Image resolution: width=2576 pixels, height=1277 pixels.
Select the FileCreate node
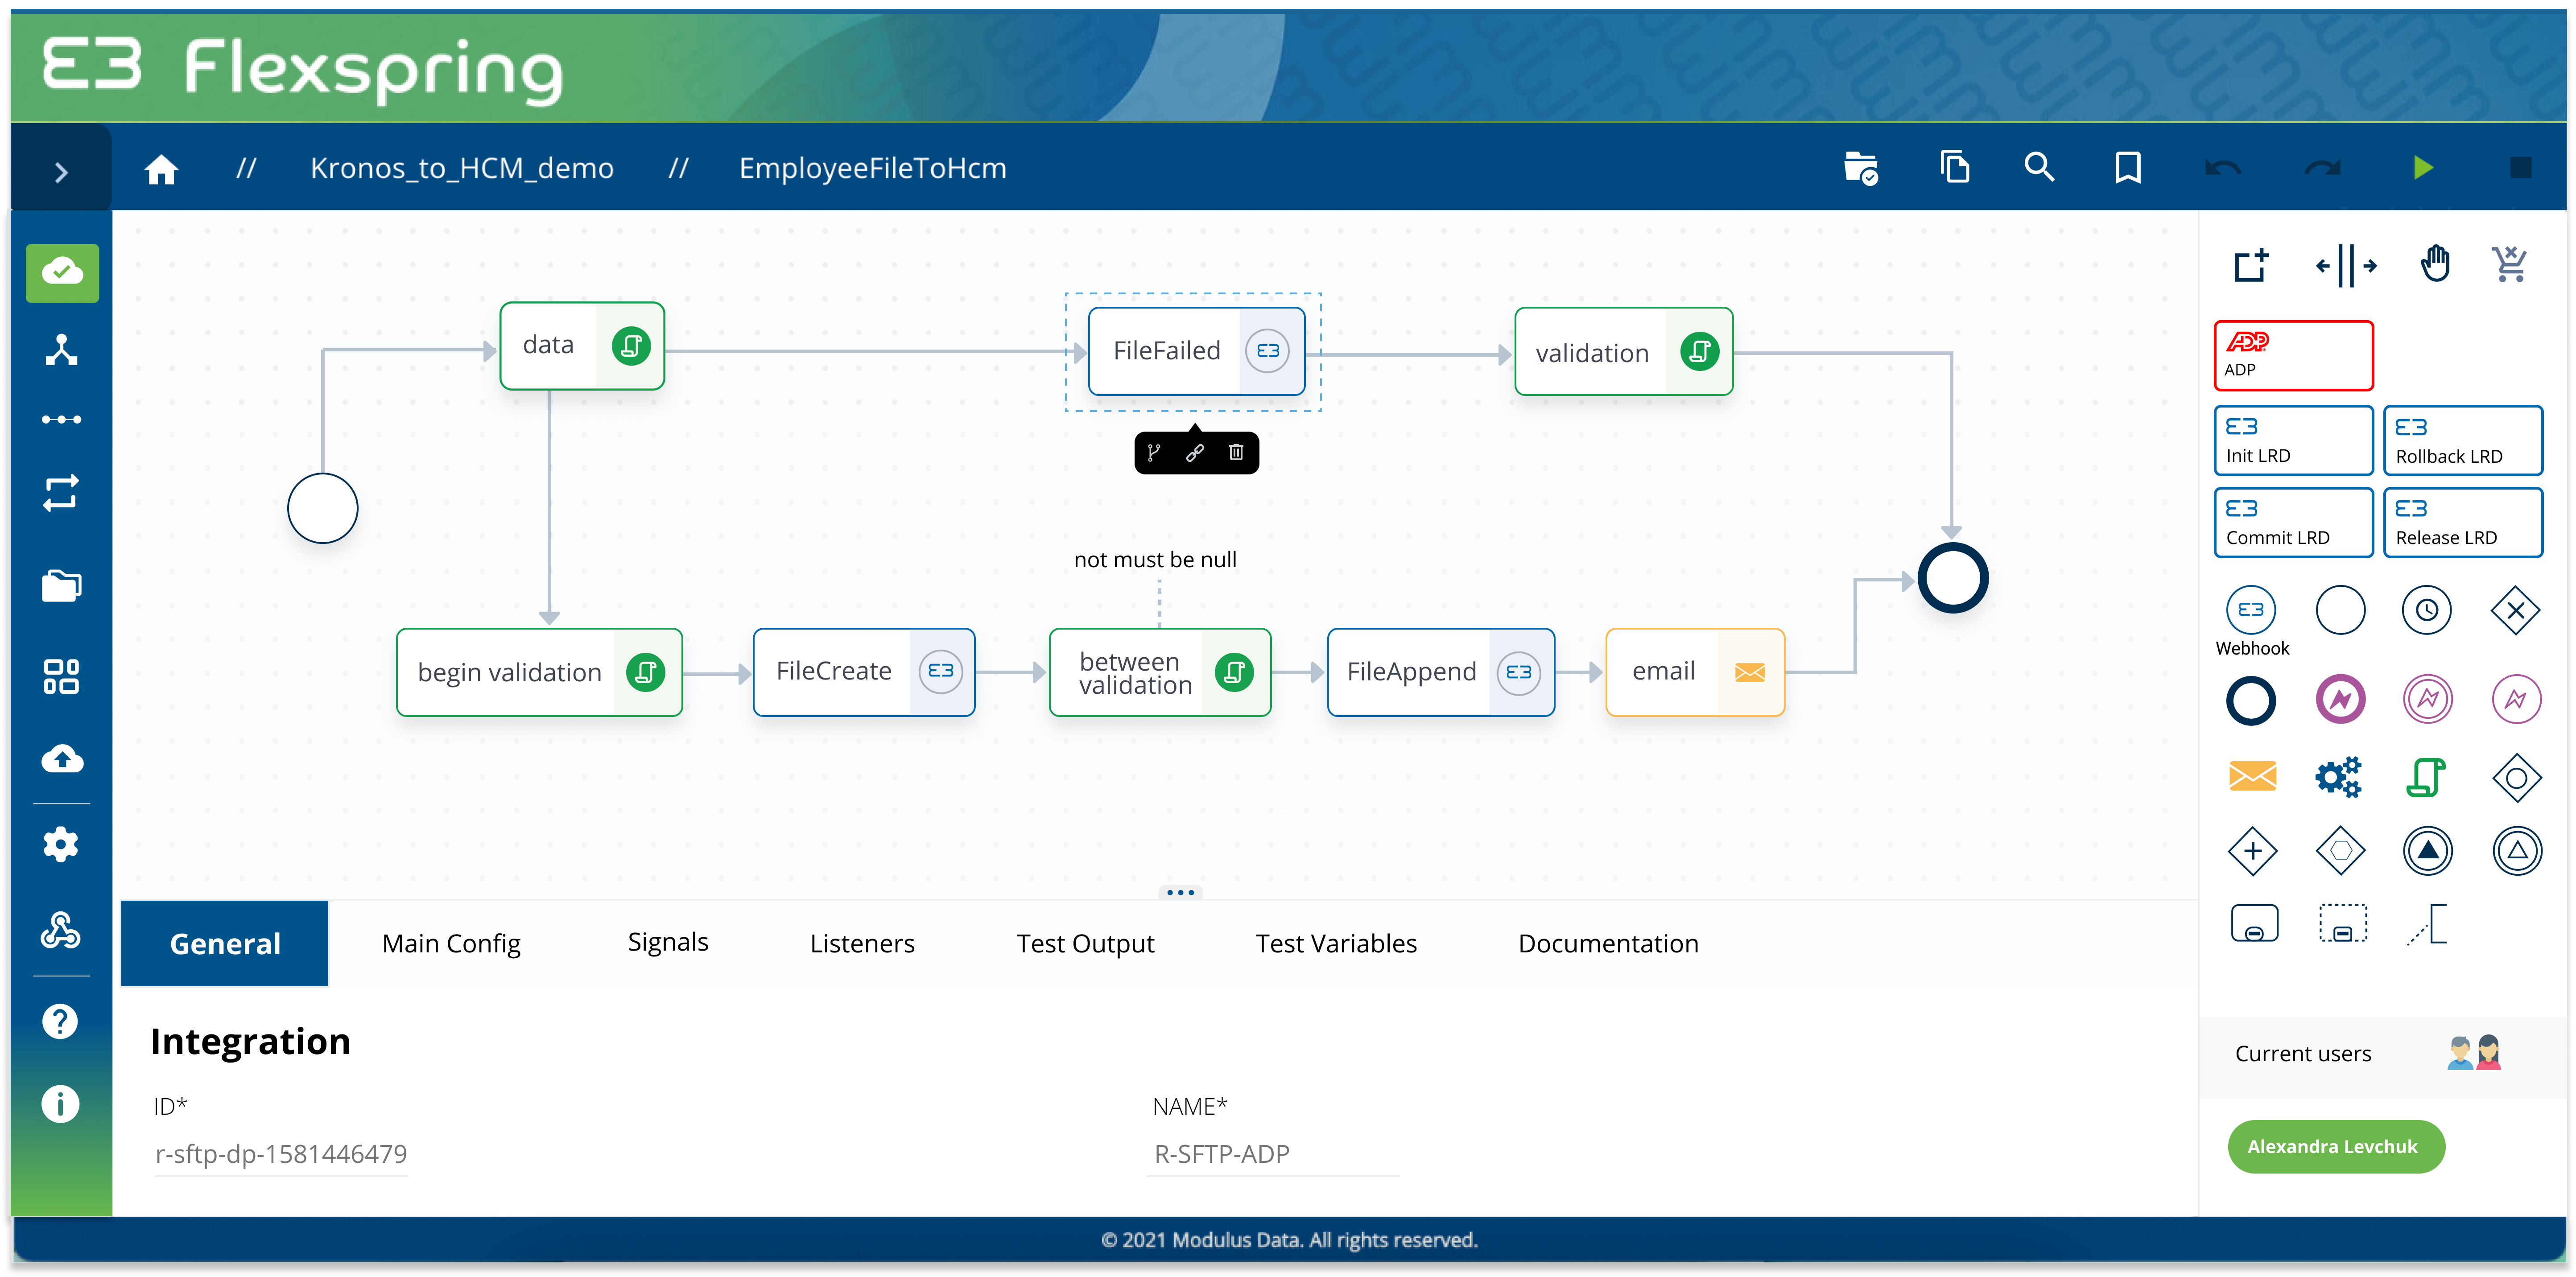864,671
